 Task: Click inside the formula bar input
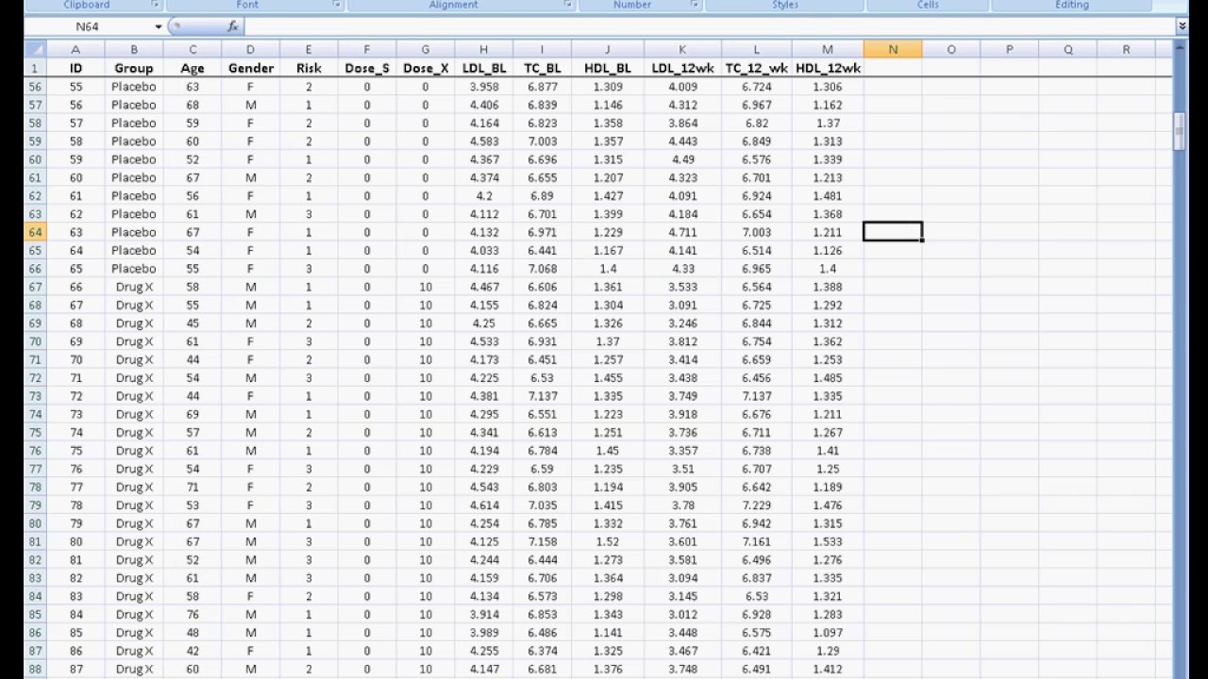pyautogui.click(x=708, y=26)
